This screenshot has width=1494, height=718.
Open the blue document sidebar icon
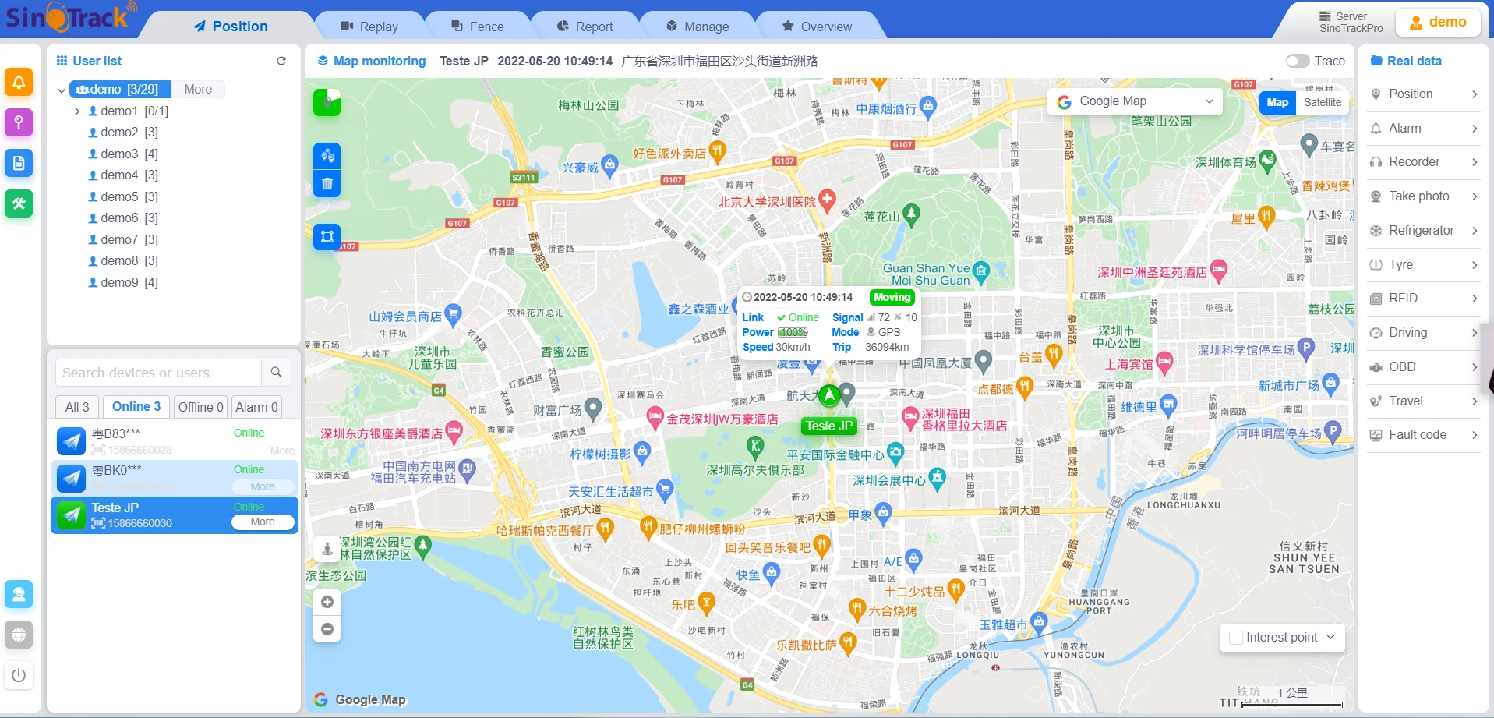point(19,163)
